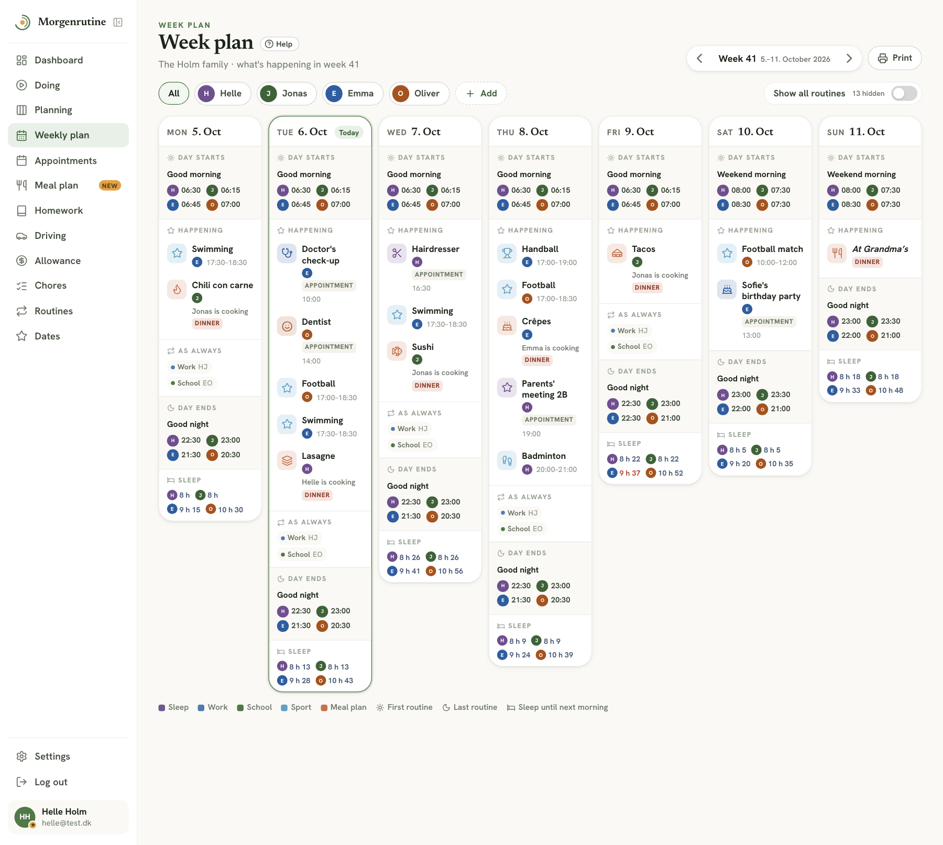
Task: Click the Football match event on Saturday
Action: click(x=760, y=256)
